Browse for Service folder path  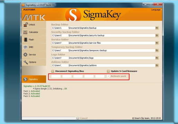click(157, 43)
